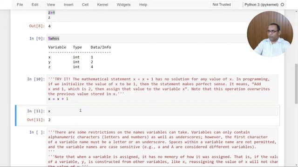Click the presenter webcam thumbnail
This screenshot has height=167, width=298.
tap(270, 34)
